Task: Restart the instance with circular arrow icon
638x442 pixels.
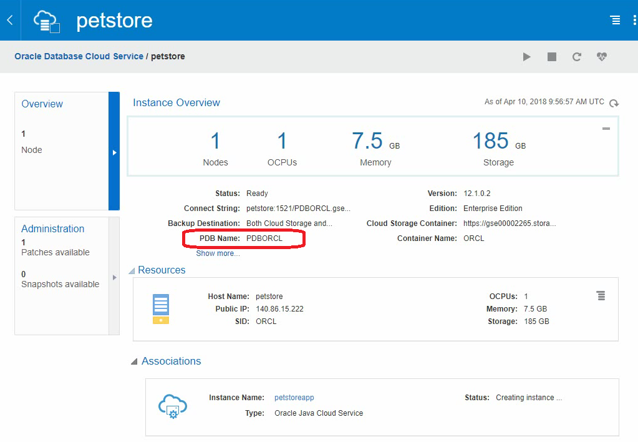Action: tap(576, 57)
